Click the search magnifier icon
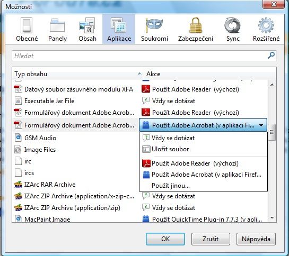The image size is (289, 256). tap(271, 55)
